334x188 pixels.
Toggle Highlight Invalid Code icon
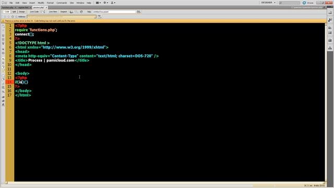(3, 63)
